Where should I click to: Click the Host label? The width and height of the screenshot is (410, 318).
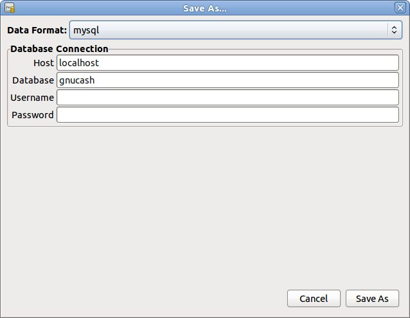coord(44,63)
